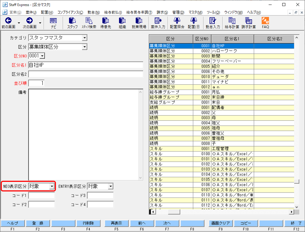Viewport: 305px width, 232px height.
Task: Open dropdown arrow next to 前の画面
Action: pyautogui.click(x=19, y=23)
